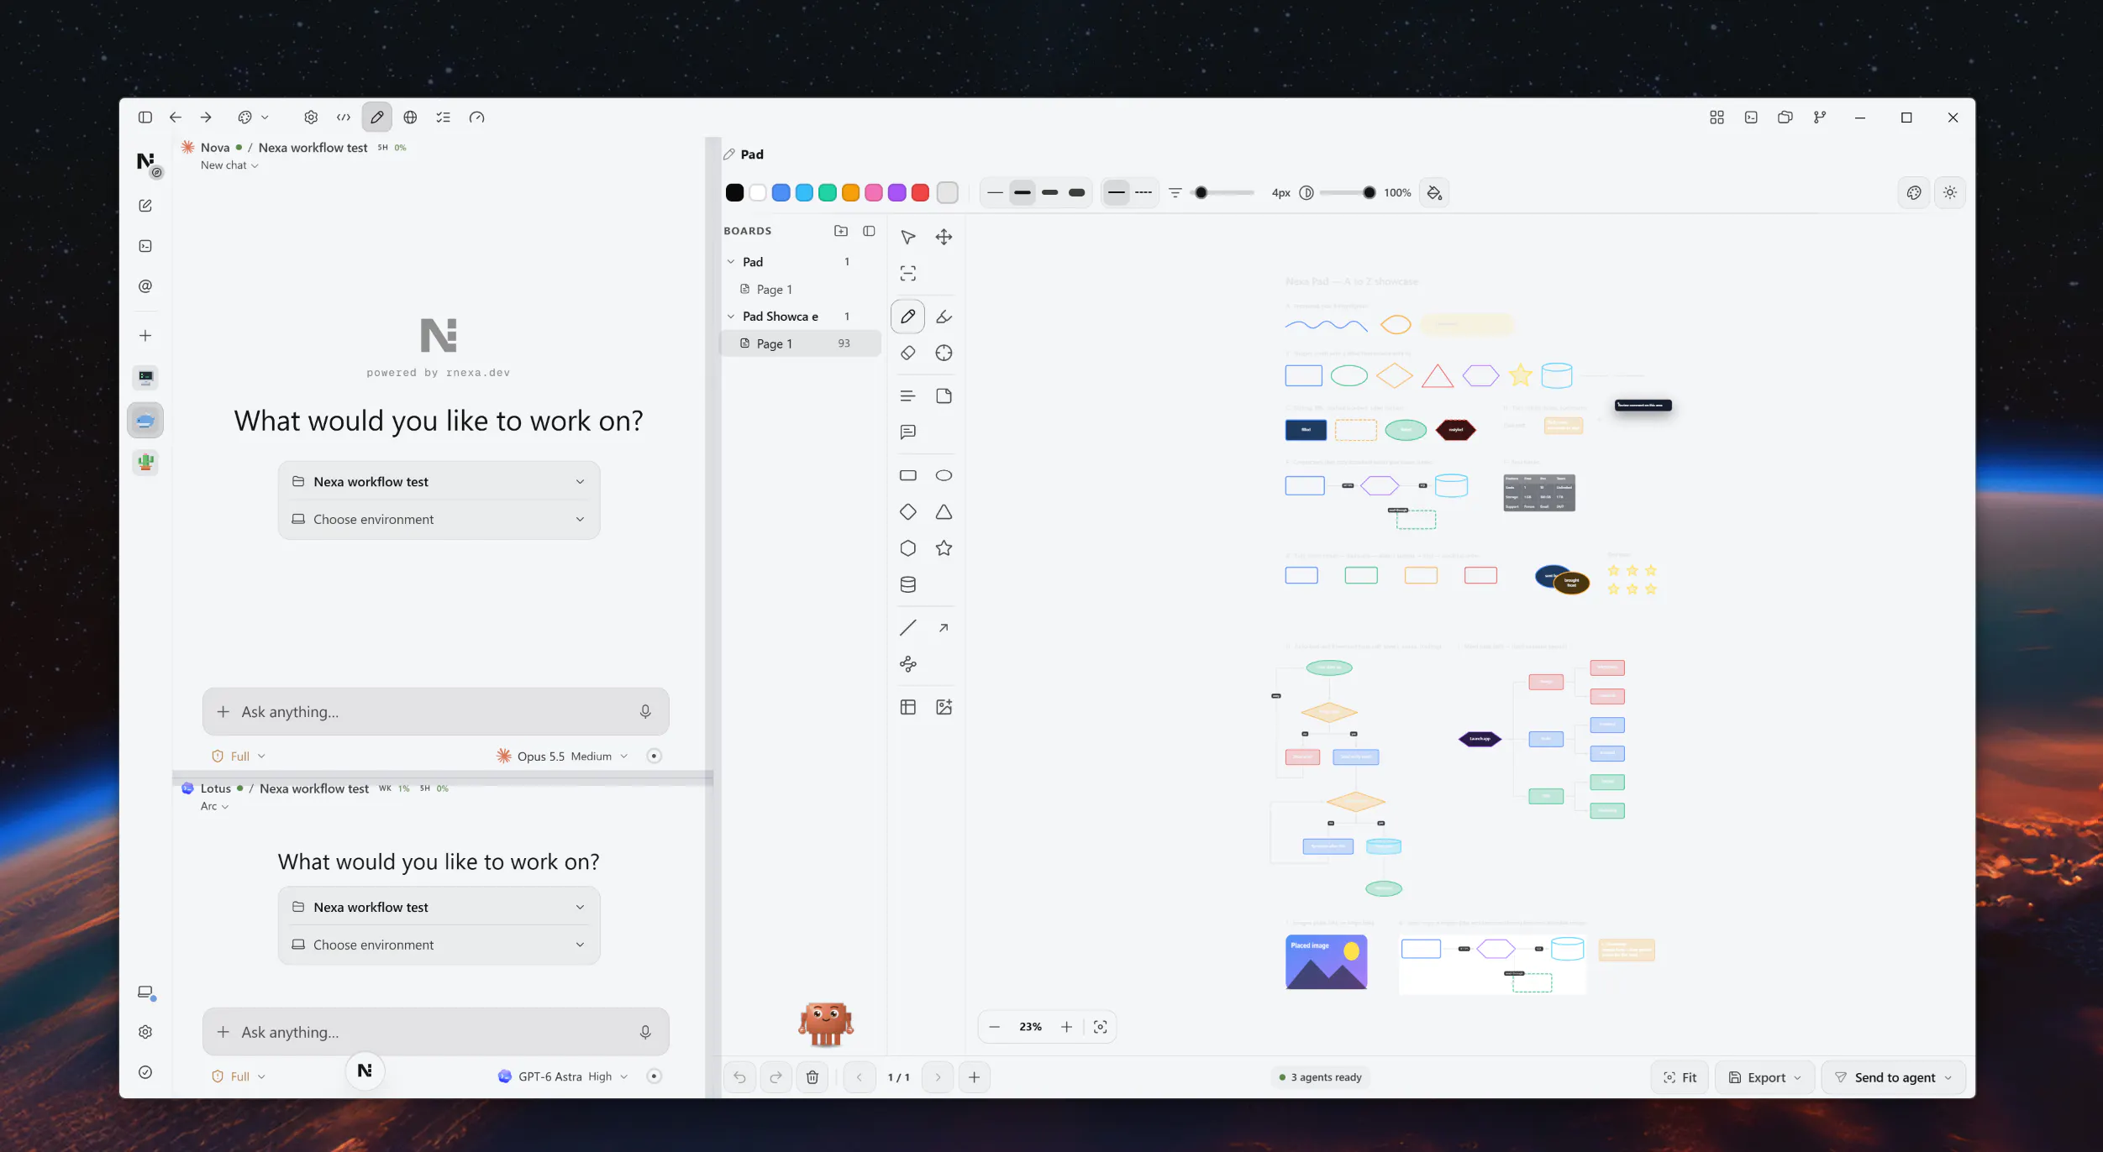This screenshot has height=1152, width=2103.
Task: Click the insert image tool
Action: 944,707
